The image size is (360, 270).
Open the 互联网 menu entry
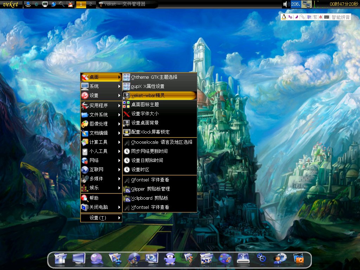click(101, 170)
